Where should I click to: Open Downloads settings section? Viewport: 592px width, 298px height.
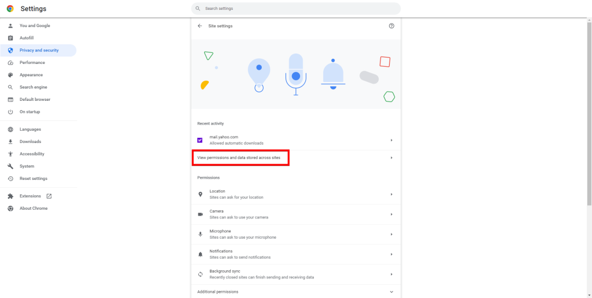tap(38, 141)
